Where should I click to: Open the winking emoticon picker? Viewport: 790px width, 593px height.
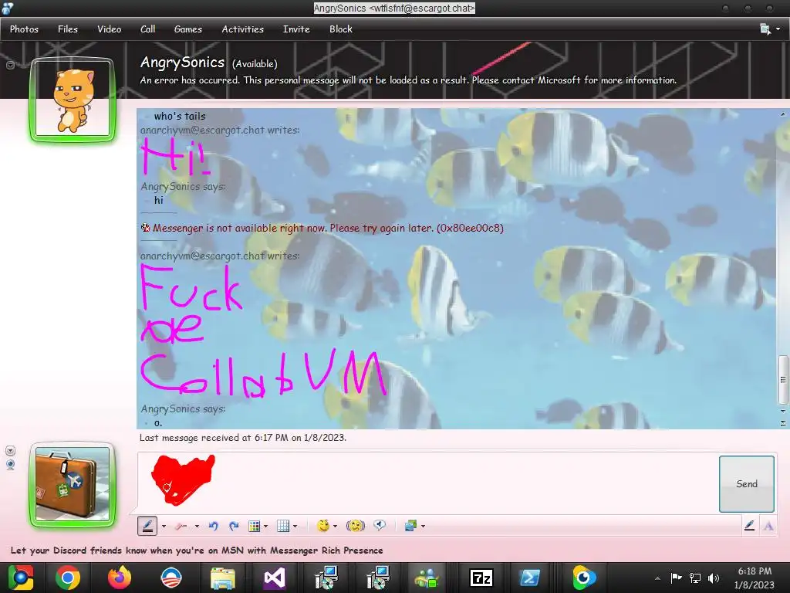coord(323,526)
